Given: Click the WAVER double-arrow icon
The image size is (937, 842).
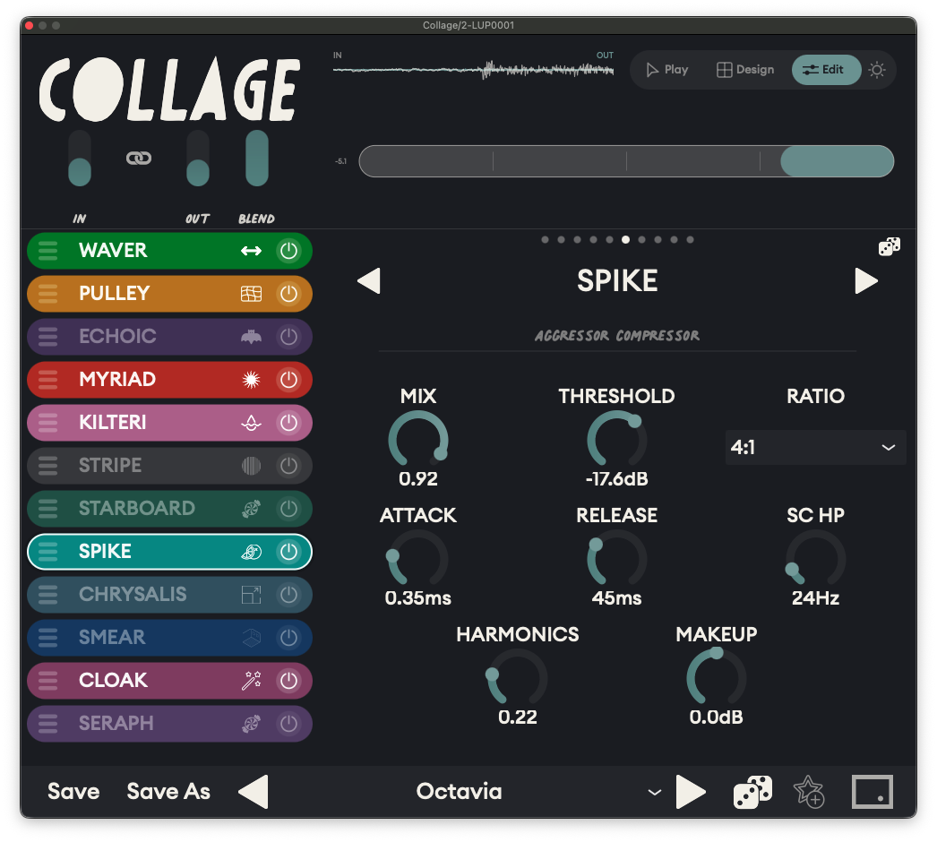Looking at the screenshot, I should (x=251, y=251).
